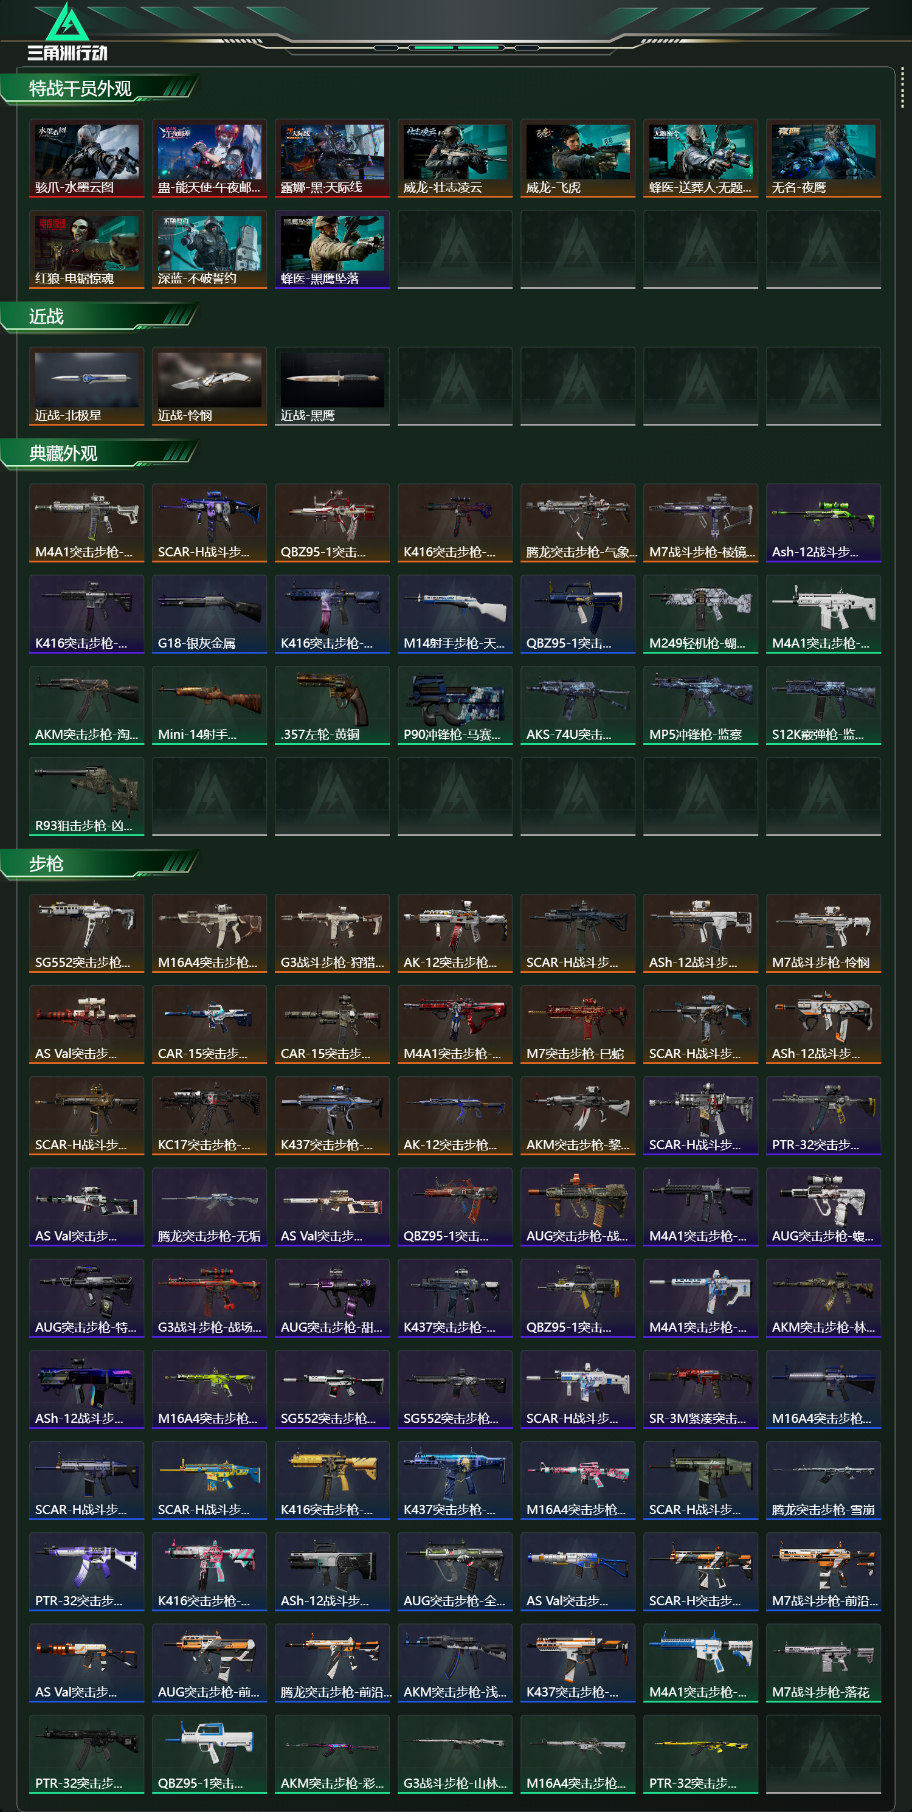
Task: Choose the MP5冲锋枪-监察 skin
Action: [x=700, y=705]
